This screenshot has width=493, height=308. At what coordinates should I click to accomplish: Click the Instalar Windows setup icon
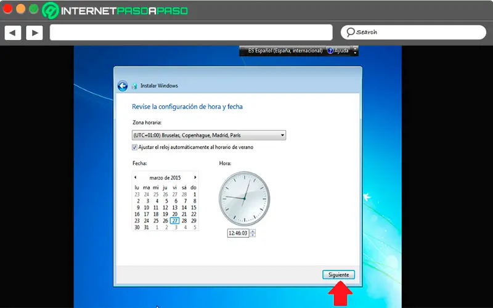134,86
